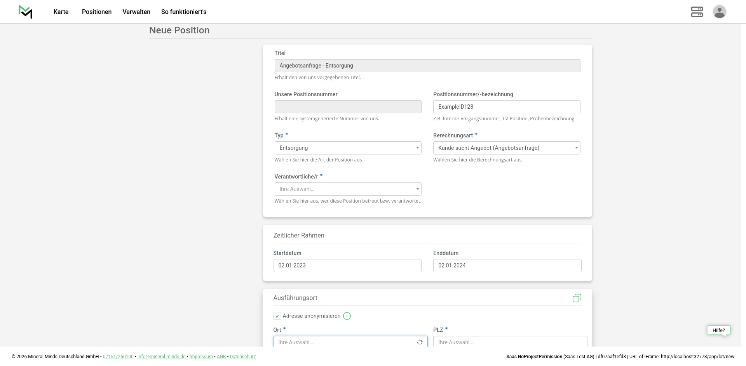The width and height of the screenshot is (746, 366).
Task: Click the Startdatum date field
Action: [347, 265]
